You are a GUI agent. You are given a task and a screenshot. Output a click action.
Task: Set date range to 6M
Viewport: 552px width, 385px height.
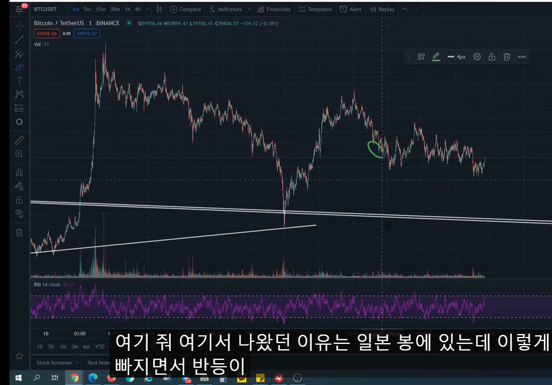(x=87, y=347)
